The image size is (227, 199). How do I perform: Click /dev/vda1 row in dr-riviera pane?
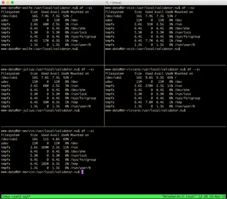click(141, 78)
